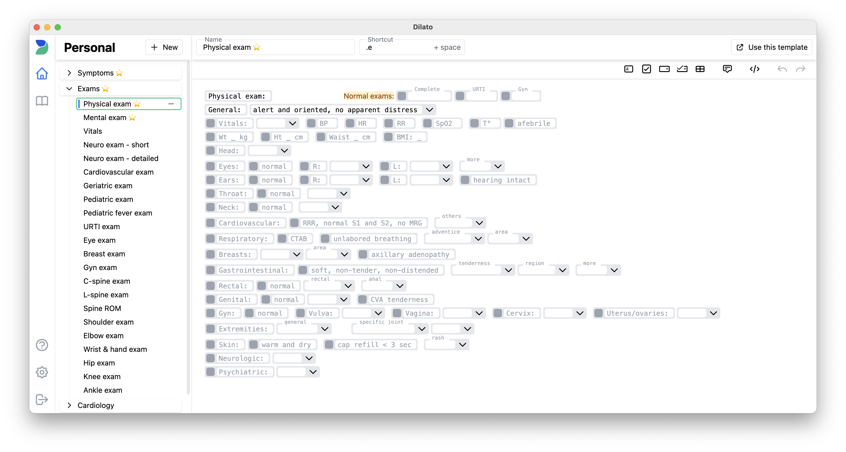This screenshot has width=846, height=452.
Task: Click the redo arrow icon
Action: [x=802, y=69]
